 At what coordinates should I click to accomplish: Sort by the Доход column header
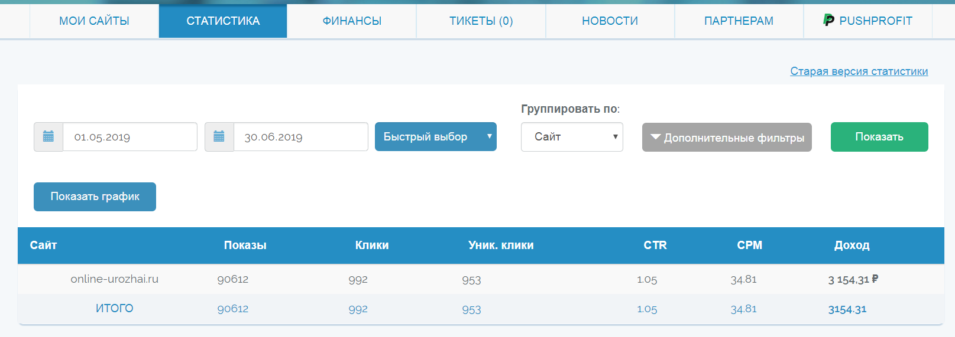coord(852,246)
